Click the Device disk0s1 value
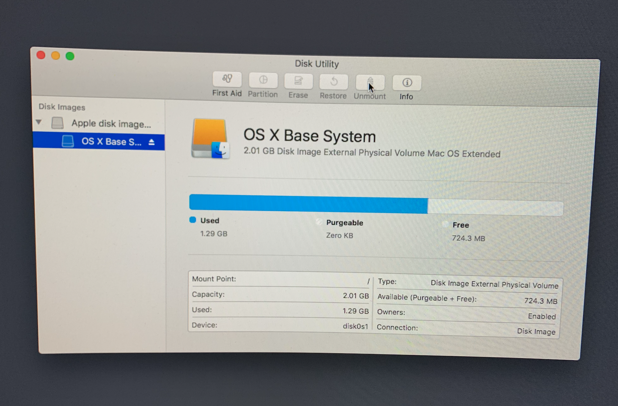Screen dimensions: 618x406 [x=355, y=326]
